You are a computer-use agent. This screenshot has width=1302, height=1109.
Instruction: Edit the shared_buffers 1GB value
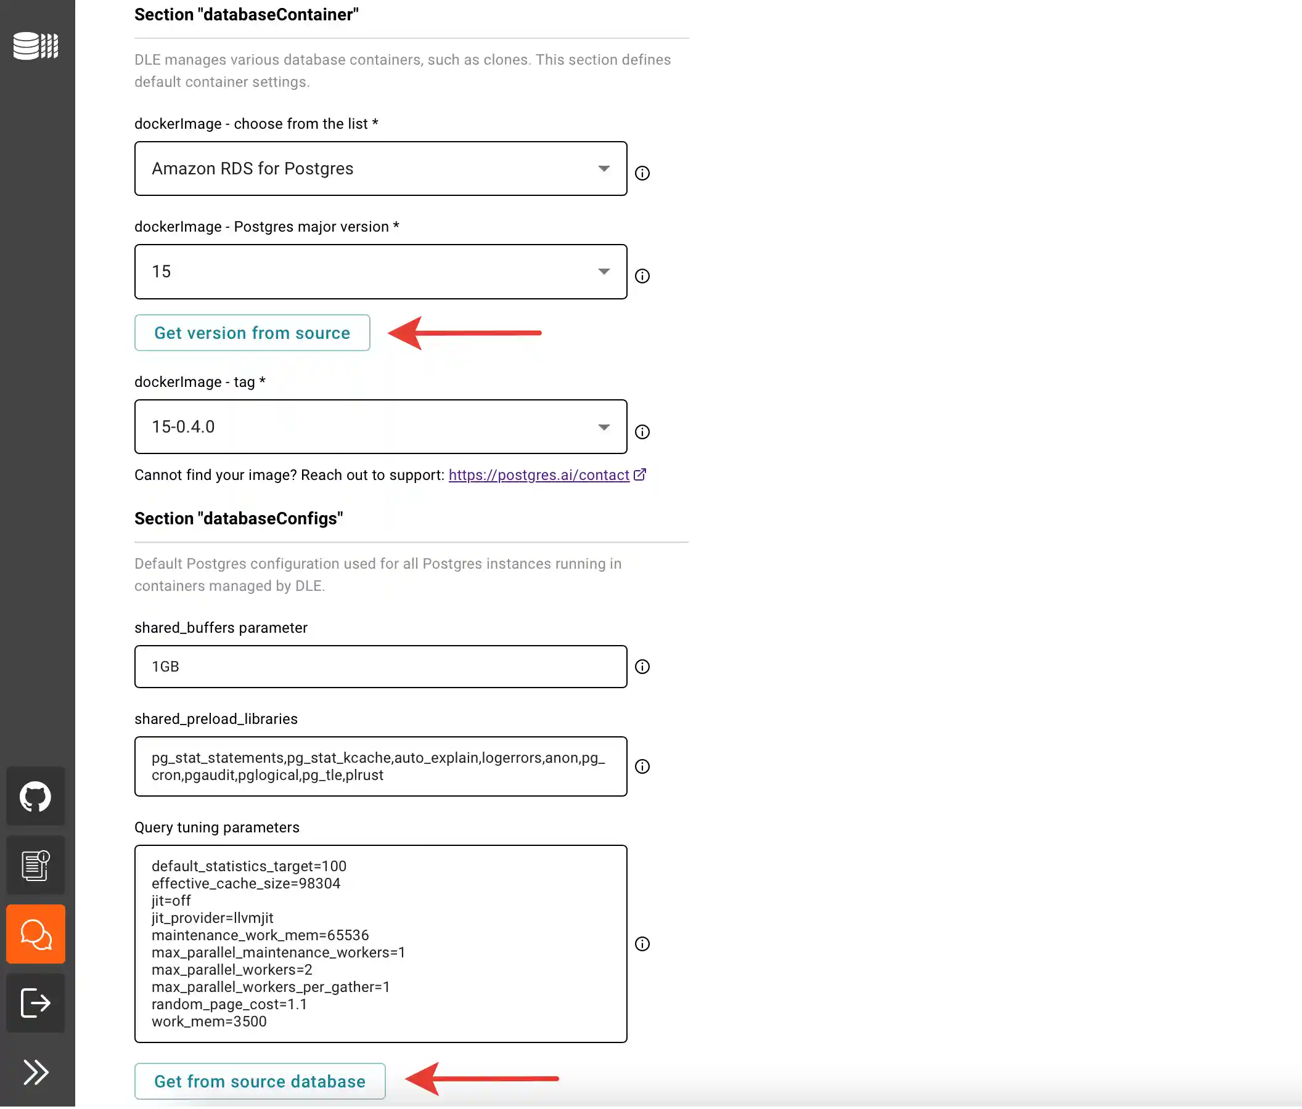point(380,667)
